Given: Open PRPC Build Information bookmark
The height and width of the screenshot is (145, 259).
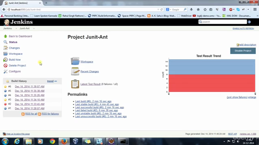Looking at the screenshot, I should [102, 16].
